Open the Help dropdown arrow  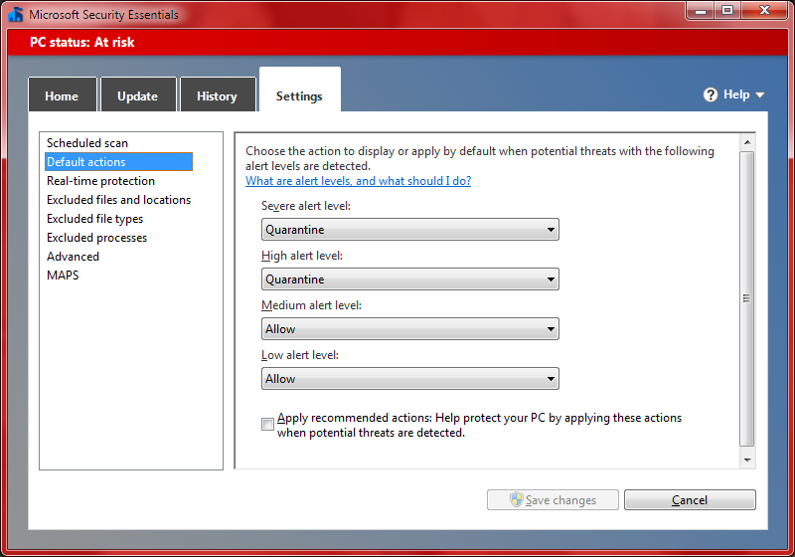(x=759, y=94)
